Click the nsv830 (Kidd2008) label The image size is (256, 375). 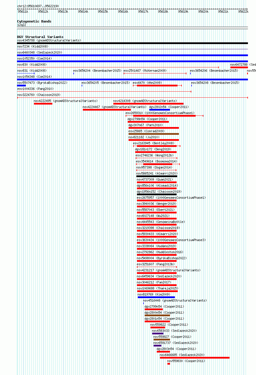coord(32,65)
